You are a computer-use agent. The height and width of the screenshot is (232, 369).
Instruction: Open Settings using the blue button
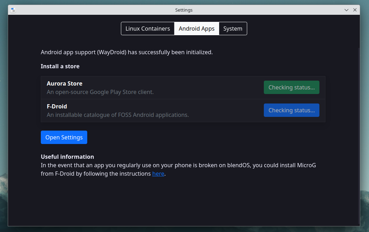pyautogui.click(x=64, y=137)
